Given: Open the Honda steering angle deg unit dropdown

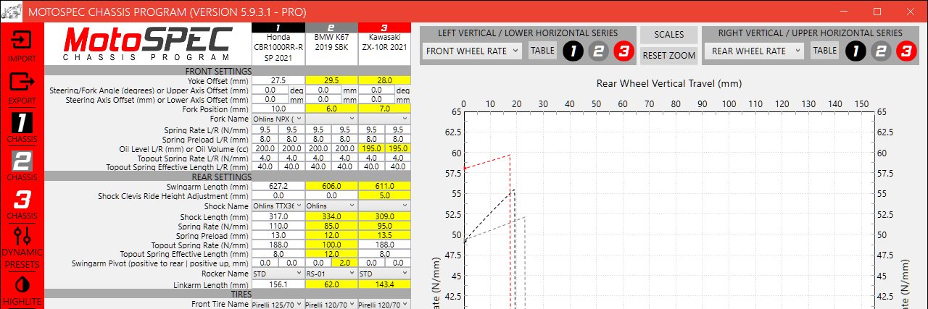Looking at the screenshot, I should (297, 90).
